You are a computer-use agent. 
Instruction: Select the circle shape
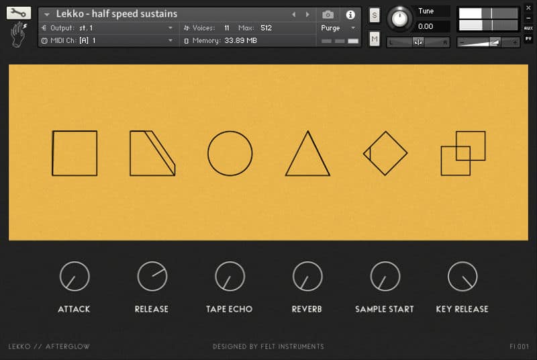(230, 153)
